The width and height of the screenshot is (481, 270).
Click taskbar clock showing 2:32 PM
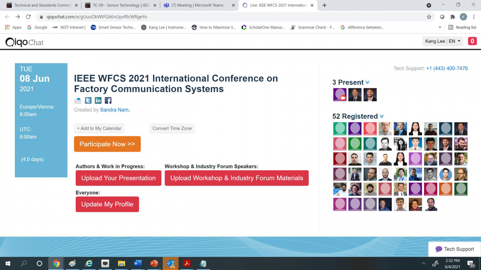pyautogui.click(x=452, y=264)
